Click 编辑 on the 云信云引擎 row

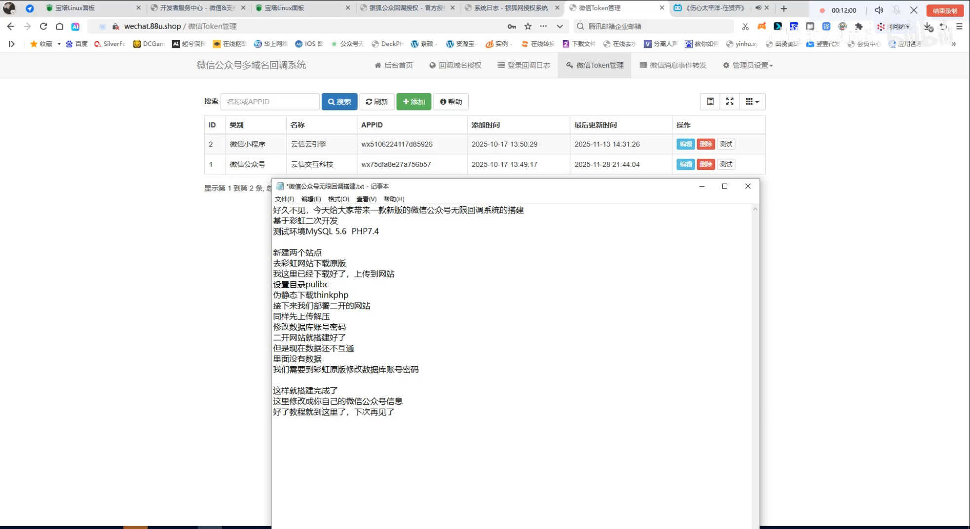tap(685, 144)
